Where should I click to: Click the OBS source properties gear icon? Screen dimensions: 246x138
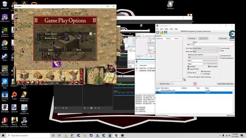(x=91, y=108)
